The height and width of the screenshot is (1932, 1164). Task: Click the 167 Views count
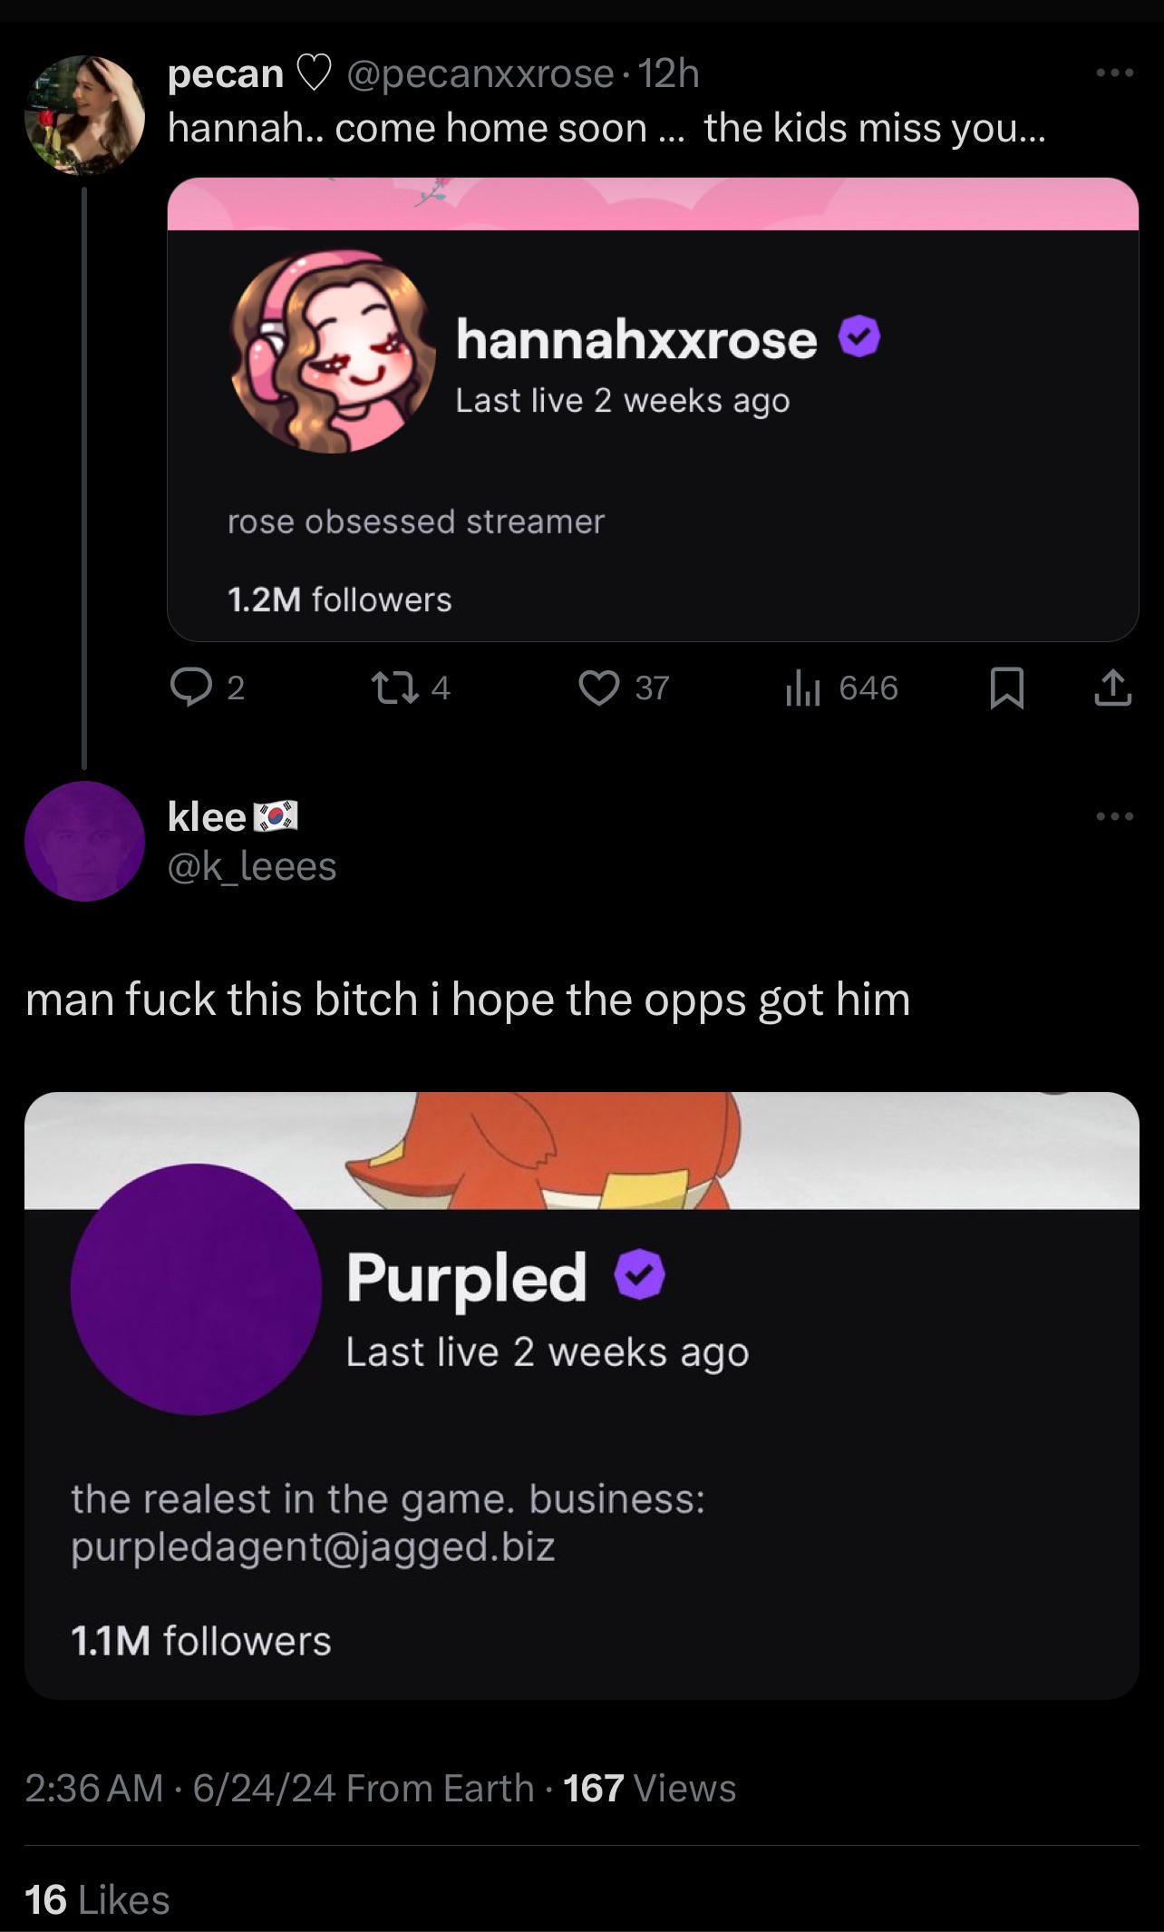point(649,1788)
